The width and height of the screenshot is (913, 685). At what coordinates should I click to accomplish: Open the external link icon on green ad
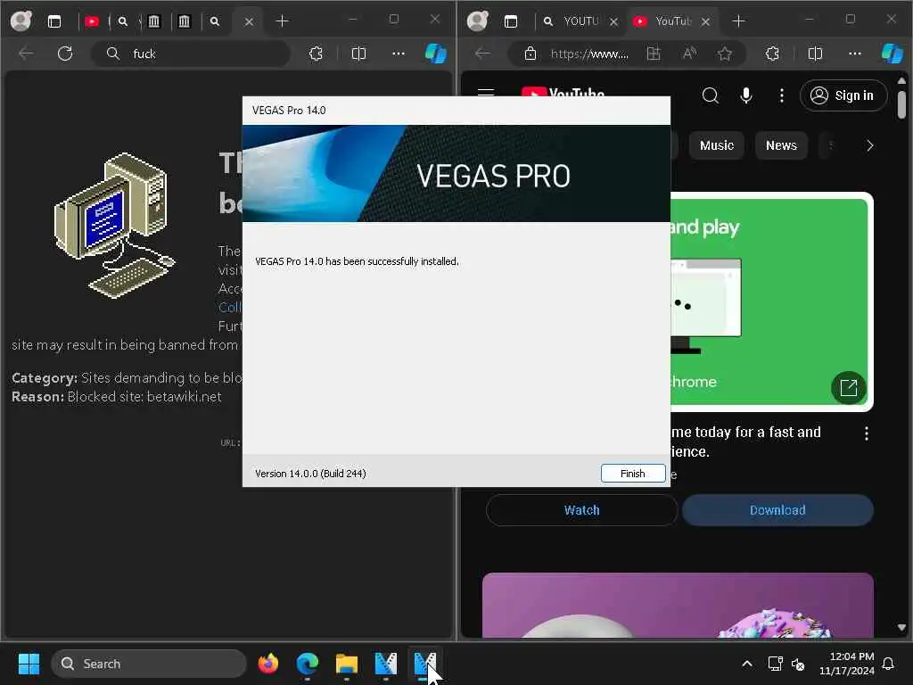pos(849,388)
